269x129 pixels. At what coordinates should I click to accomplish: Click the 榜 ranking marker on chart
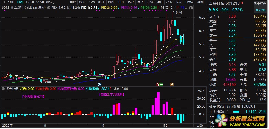[172, 84]
